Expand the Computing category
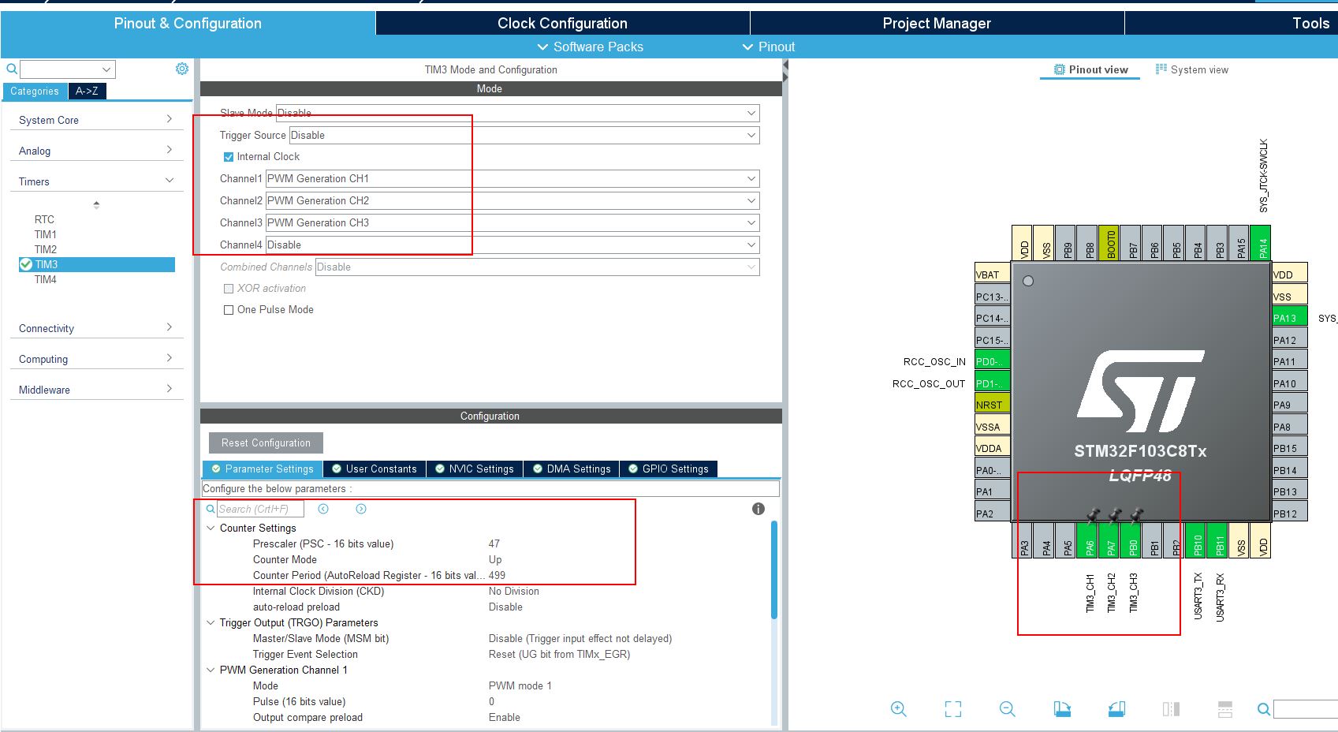 coord(96,359)
